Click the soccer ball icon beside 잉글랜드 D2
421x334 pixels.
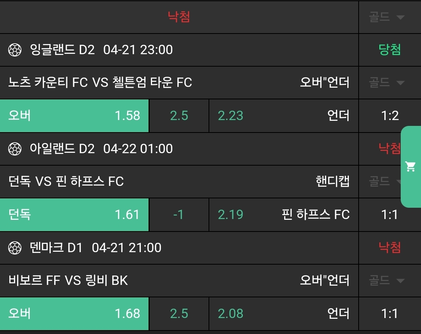[15, 50]
